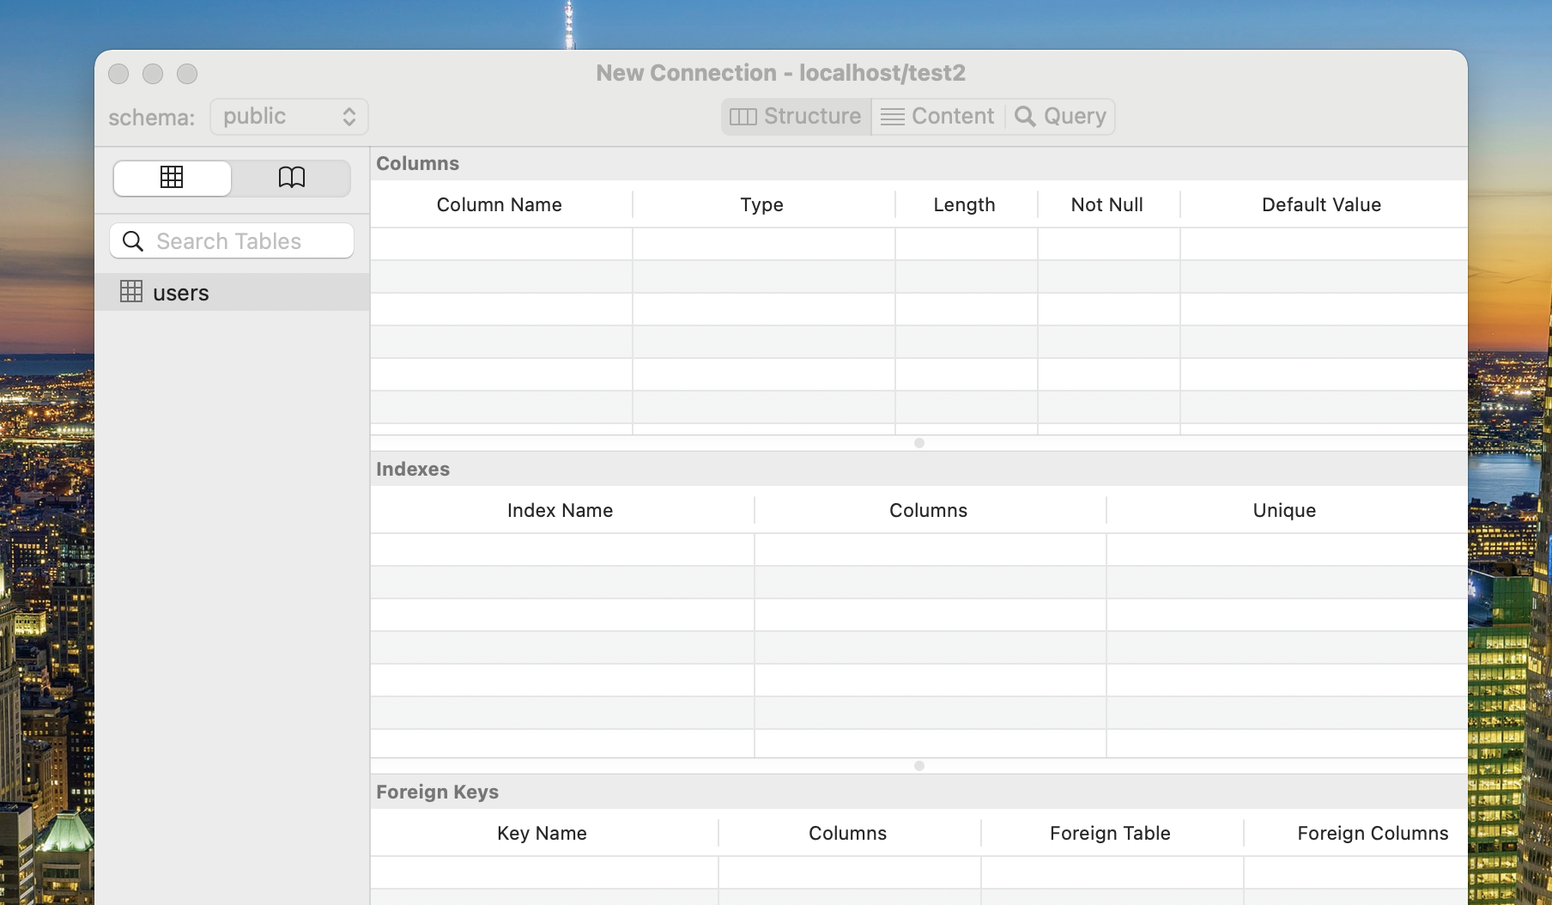Click the users table icon in sidebar
1552x905 pixels.
pos(132,291)
